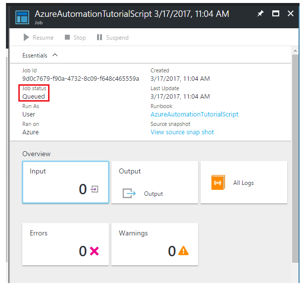Image resolution: width=304 pixels, height=286 pixels.
Task: Open the All Logs tile
Action: [244, 182]
